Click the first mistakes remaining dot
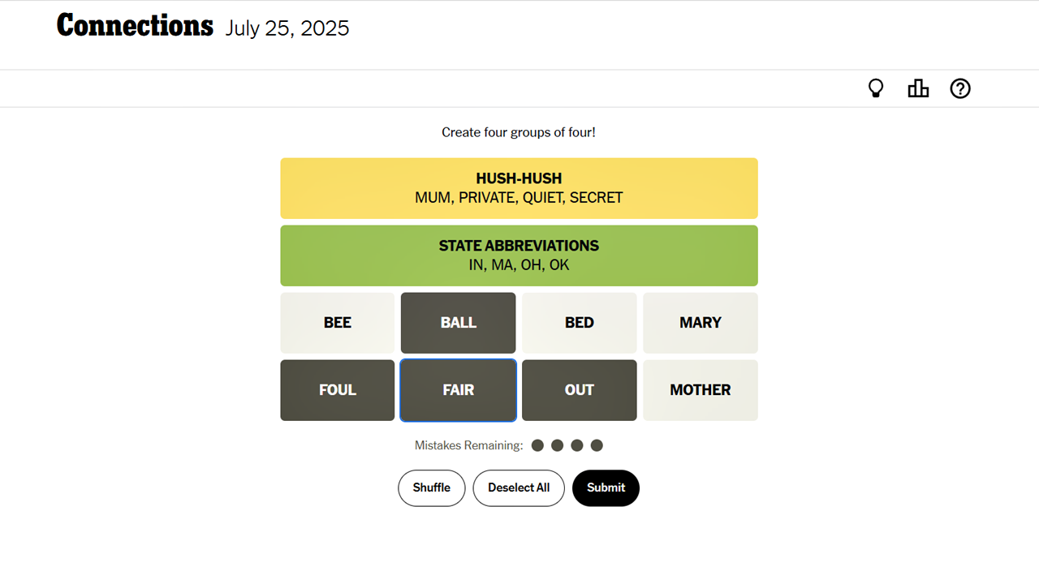 pos(537,444)
